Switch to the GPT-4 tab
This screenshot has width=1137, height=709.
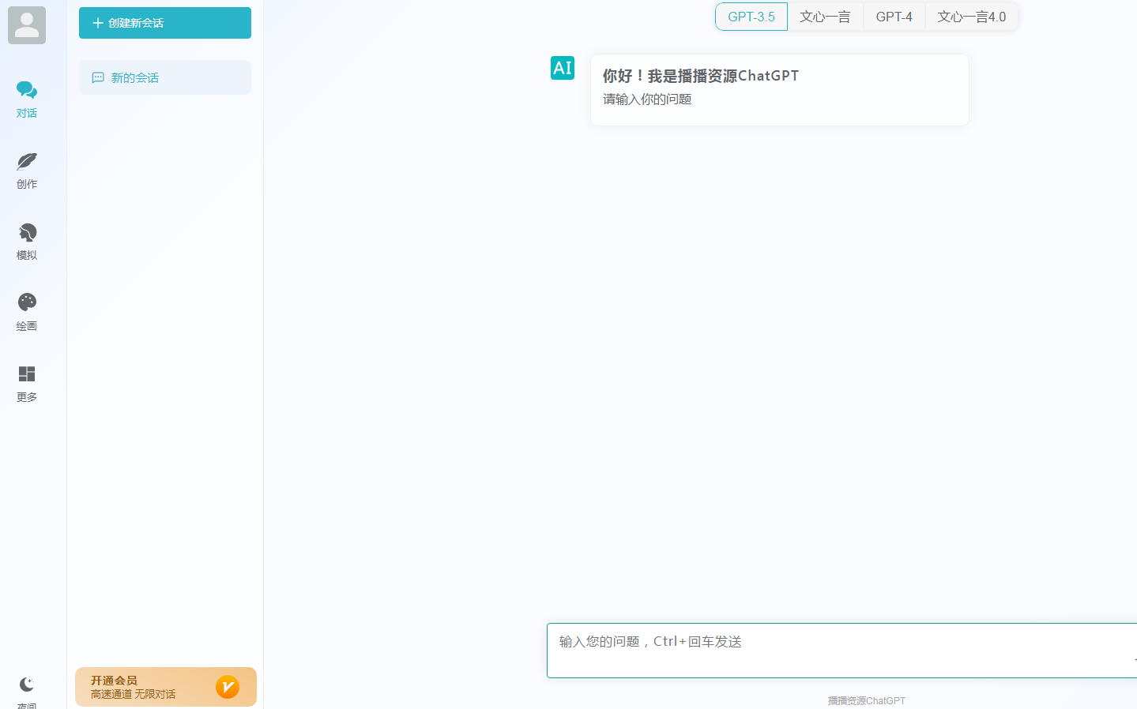coord(894,17)
